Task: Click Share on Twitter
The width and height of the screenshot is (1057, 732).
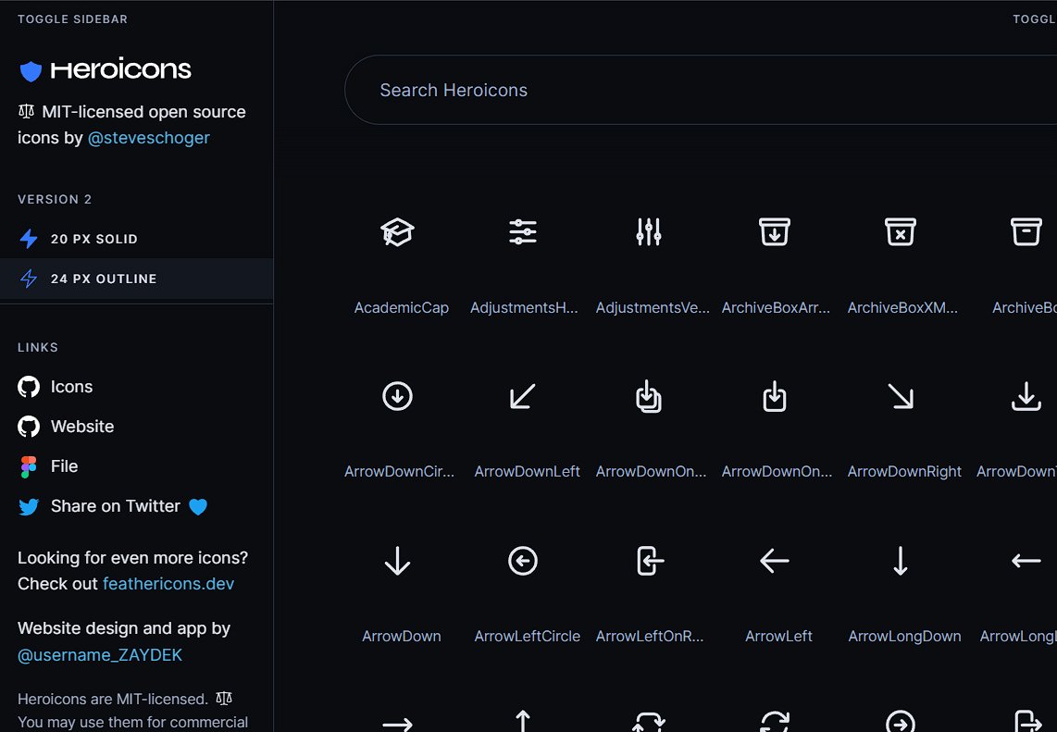Action: coord(113,506)
